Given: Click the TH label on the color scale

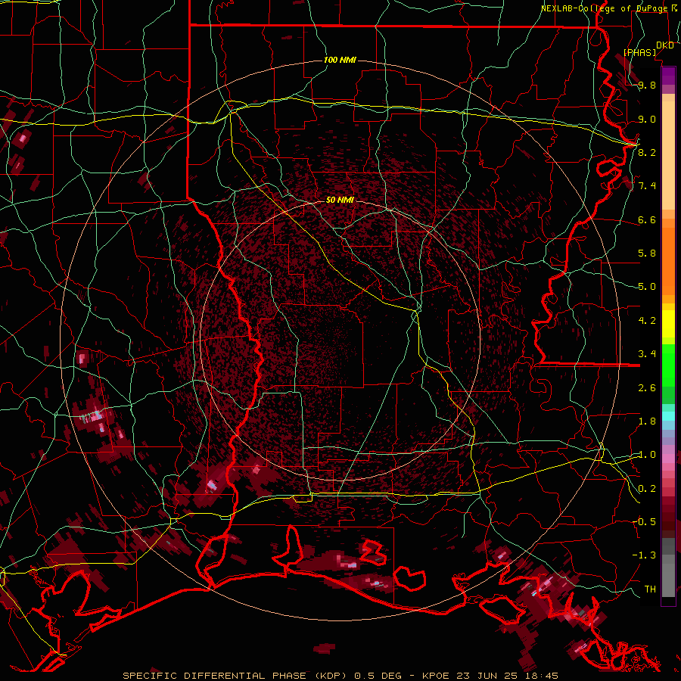Looking at the screenshot, I should 650,589.
